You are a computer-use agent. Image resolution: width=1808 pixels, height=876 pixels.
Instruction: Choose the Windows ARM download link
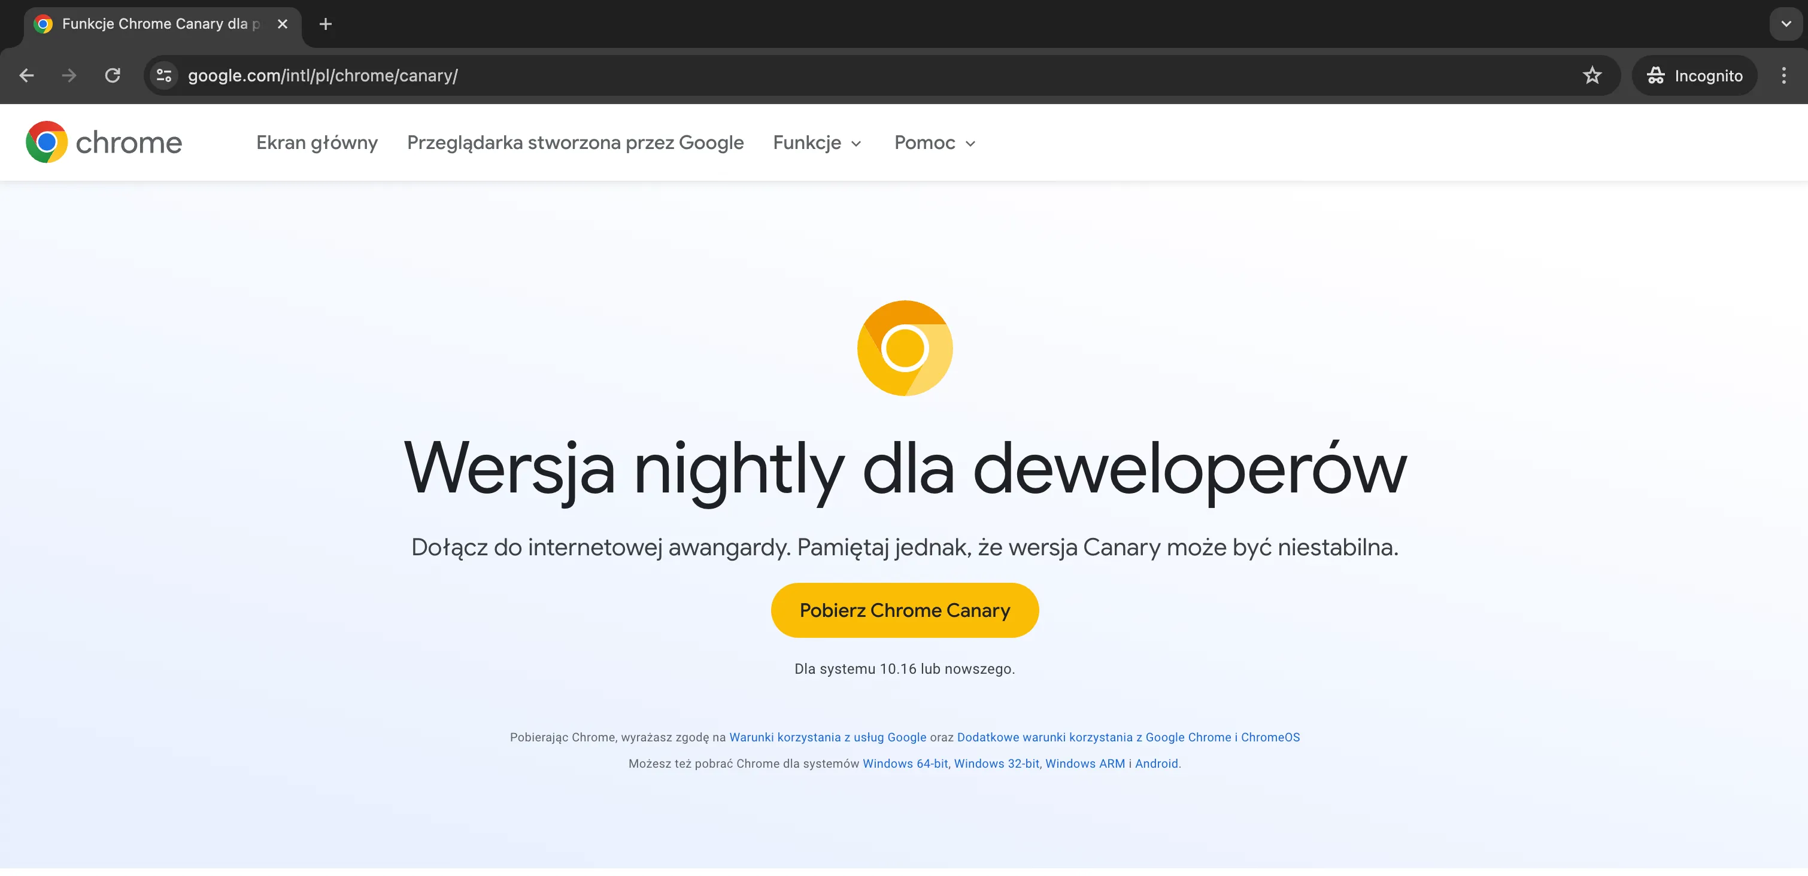[x=1085, y=764]
